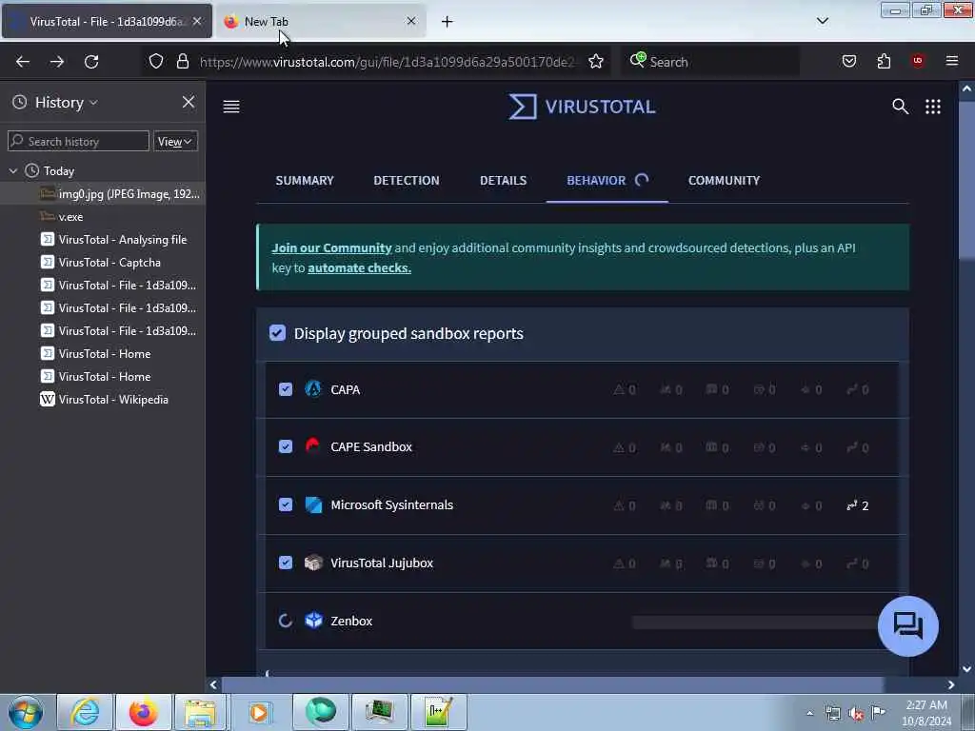Click horizontal scrollbar right arrow
The height and width of the screenshot is (731, 975).
(x=951, y=684)
